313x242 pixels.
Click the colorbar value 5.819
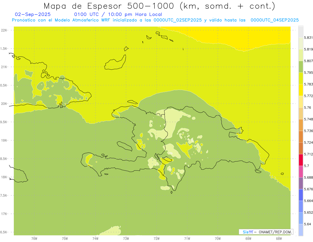click(308, 49)
